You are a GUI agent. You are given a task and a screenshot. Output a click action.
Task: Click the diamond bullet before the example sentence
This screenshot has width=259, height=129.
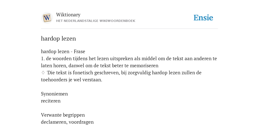[43, 73]
